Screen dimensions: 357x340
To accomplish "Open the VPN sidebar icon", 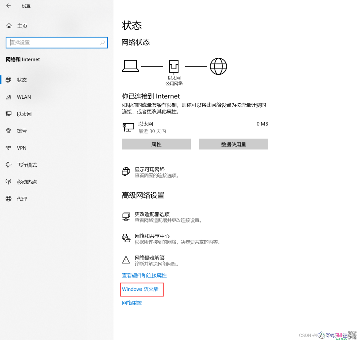I will pos(8,148).
